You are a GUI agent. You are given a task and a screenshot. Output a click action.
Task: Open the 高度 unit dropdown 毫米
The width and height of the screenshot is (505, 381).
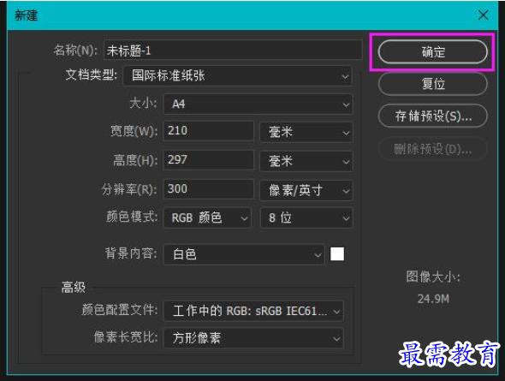306,161
